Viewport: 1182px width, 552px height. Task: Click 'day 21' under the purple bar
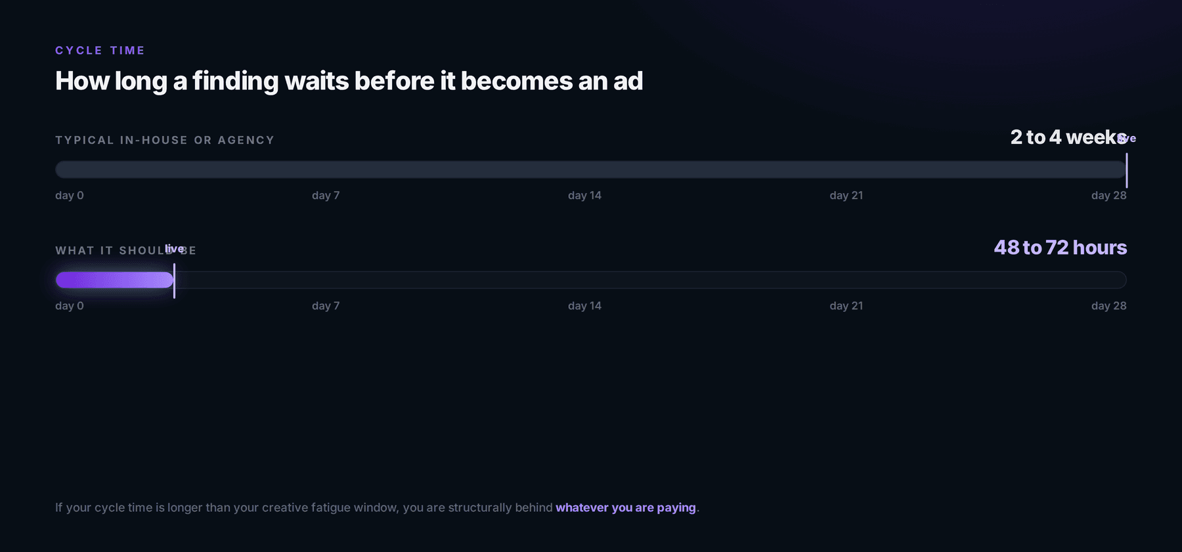846,306
